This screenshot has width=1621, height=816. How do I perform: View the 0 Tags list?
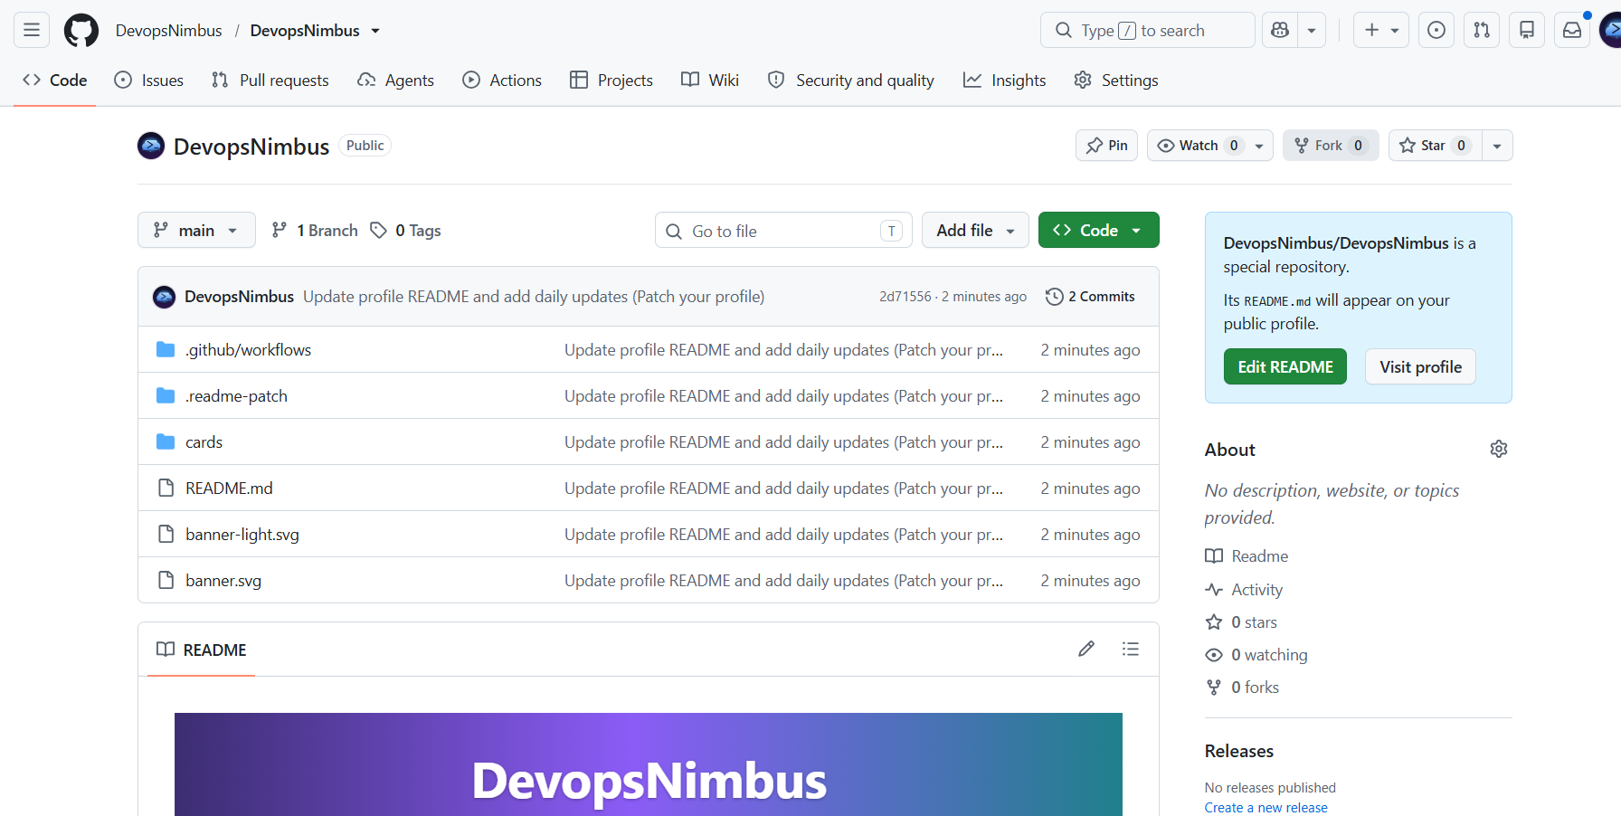tap(406, 230)
